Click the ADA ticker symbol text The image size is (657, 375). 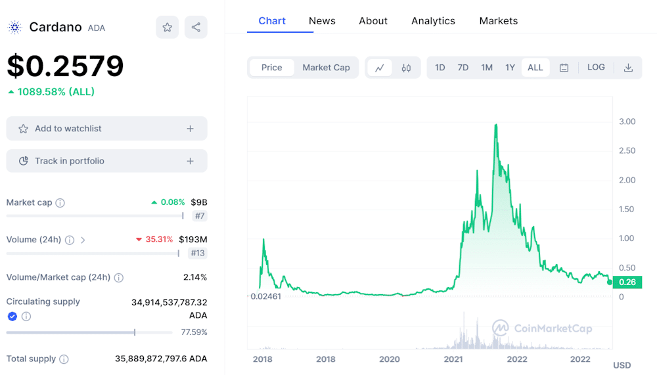97,28
